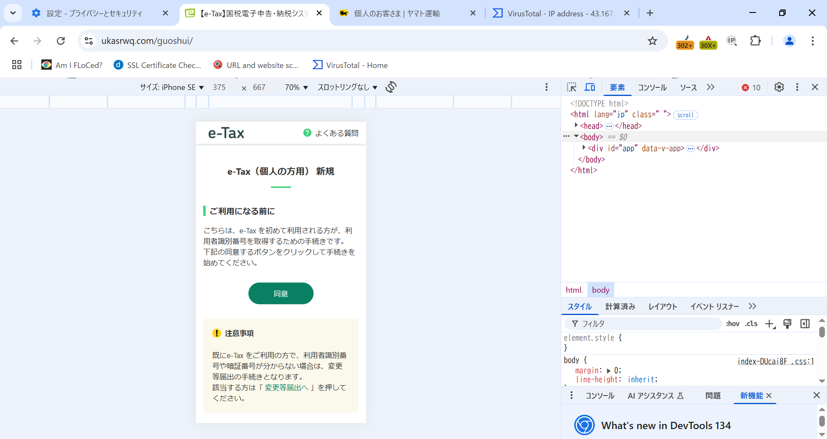Open the Chrome profile avatar
This screenshot has height=439, width=827.
790,41
